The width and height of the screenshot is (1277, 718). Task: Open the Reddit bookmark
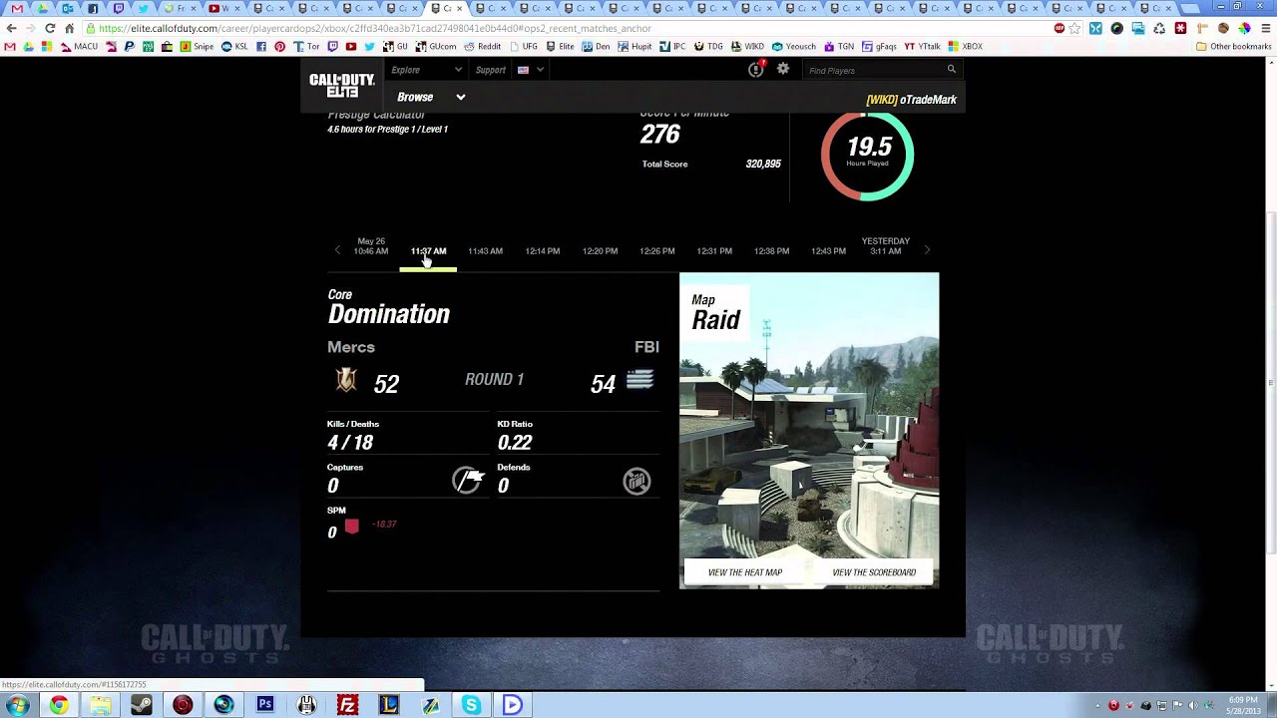[482, 46]
